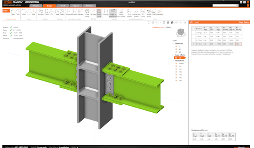This screenshot has width=254, height=148.
Task: Toggle checkbox for member B1
Action: pyautogui.click(x=176, y=49)
